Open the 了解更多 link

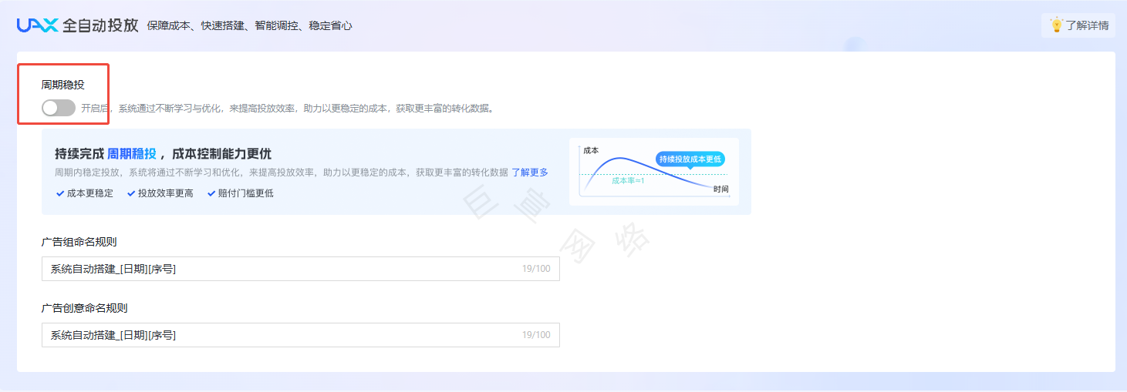click(x=530, y=173)
